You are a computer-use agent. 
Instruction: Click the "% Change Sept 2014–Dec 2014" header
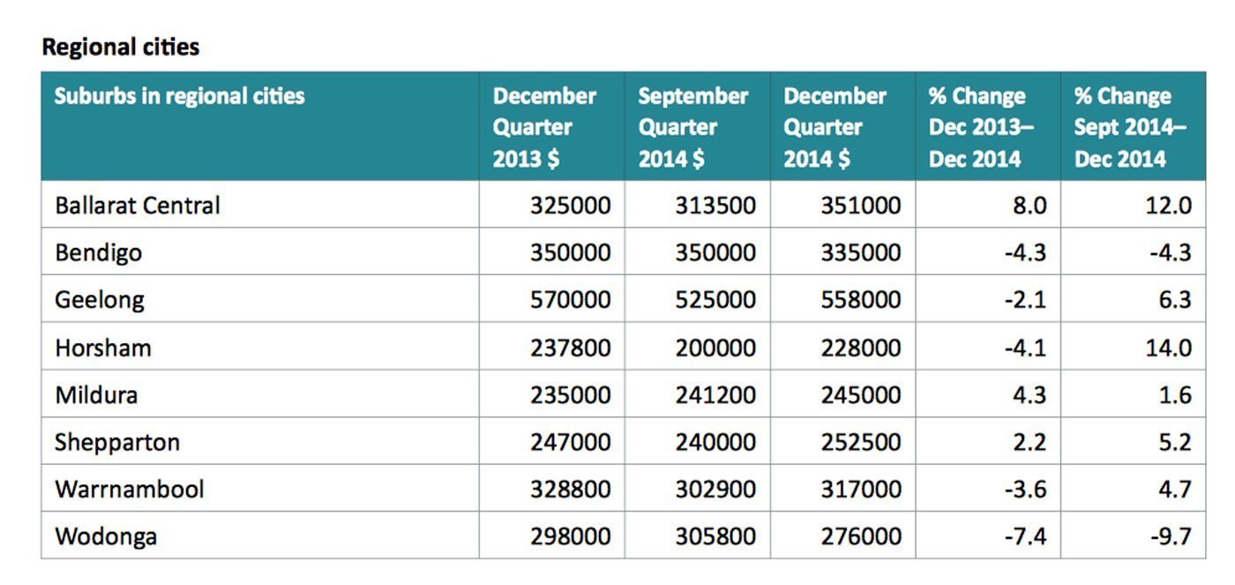click(1130, 127)
